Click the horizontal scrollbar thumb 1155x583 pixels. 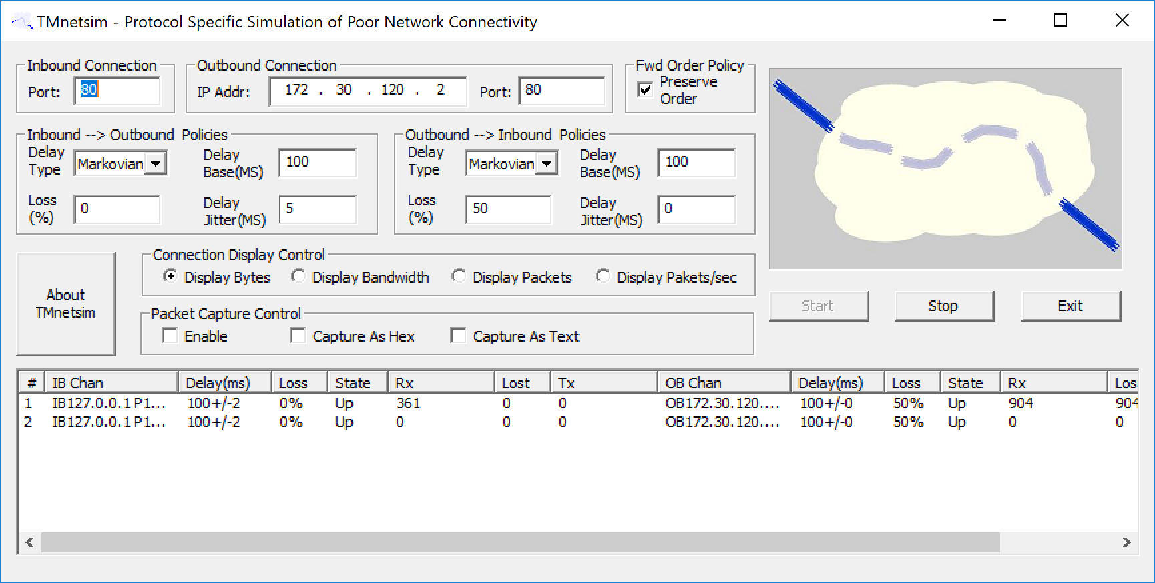(521, 542)
